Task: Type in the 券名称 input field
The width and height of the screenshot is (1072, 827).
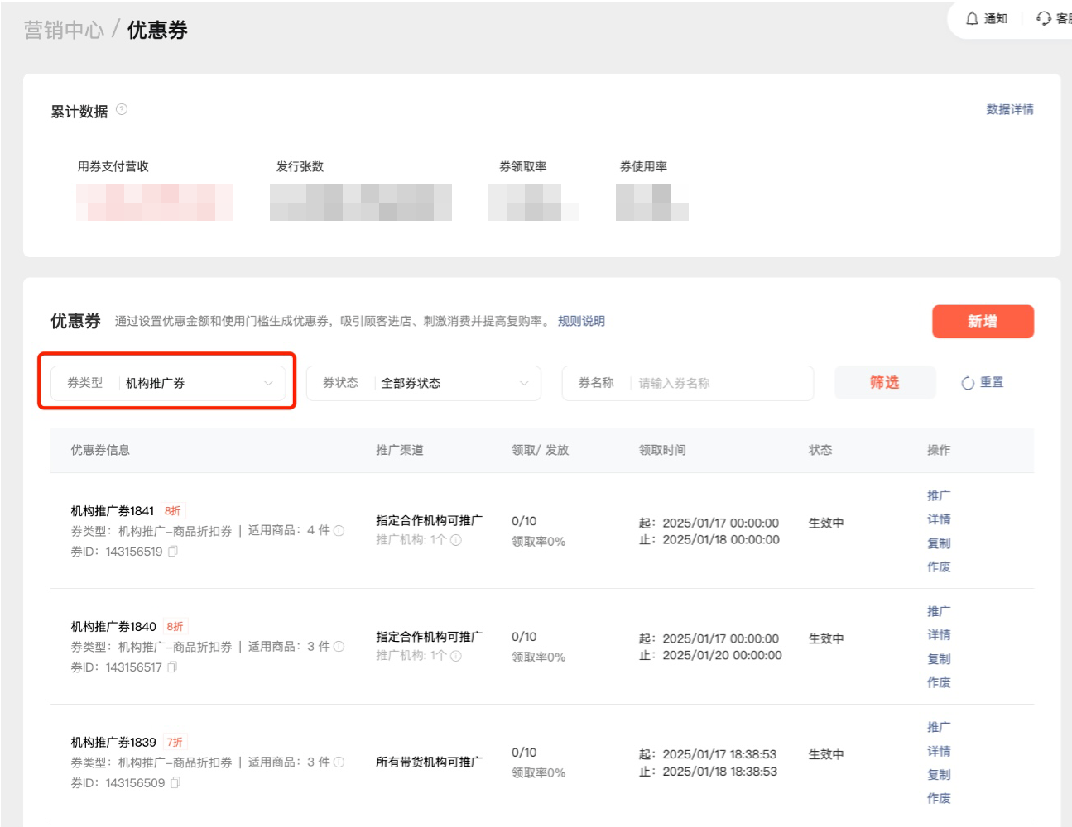Action: tap(719, 383)
